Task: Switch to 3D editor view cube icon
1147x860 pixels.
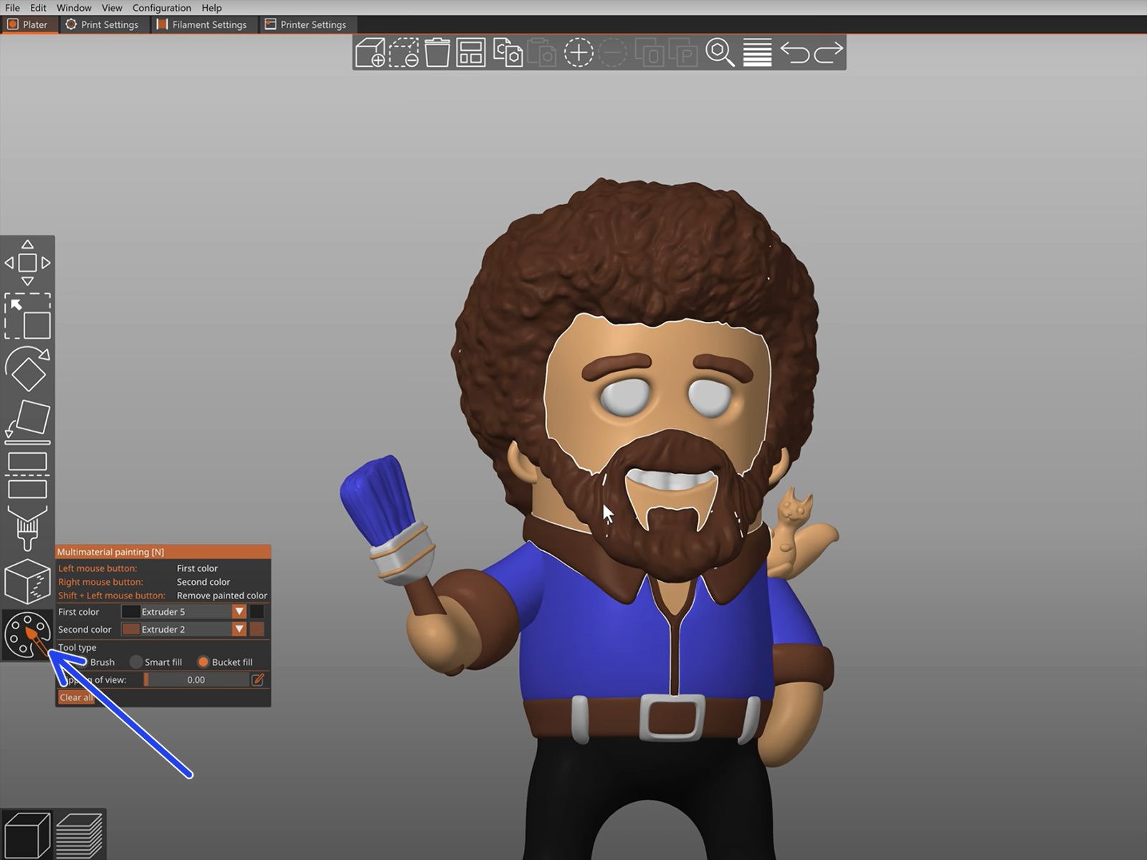Action: 27,834
